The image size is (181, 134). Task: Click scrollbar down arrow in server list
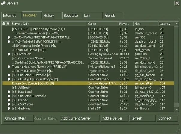coord(177,109)
